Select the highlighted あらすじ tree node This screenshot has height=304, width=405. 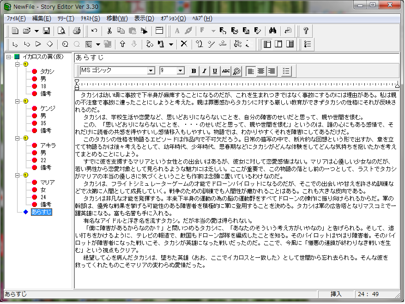(41, 212)
